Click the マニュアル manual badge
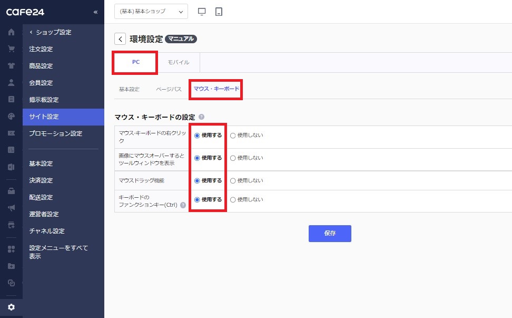 tap(181, 39)
